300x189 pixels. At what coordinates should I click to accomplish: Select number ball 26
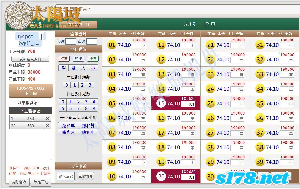coord(211,118)
